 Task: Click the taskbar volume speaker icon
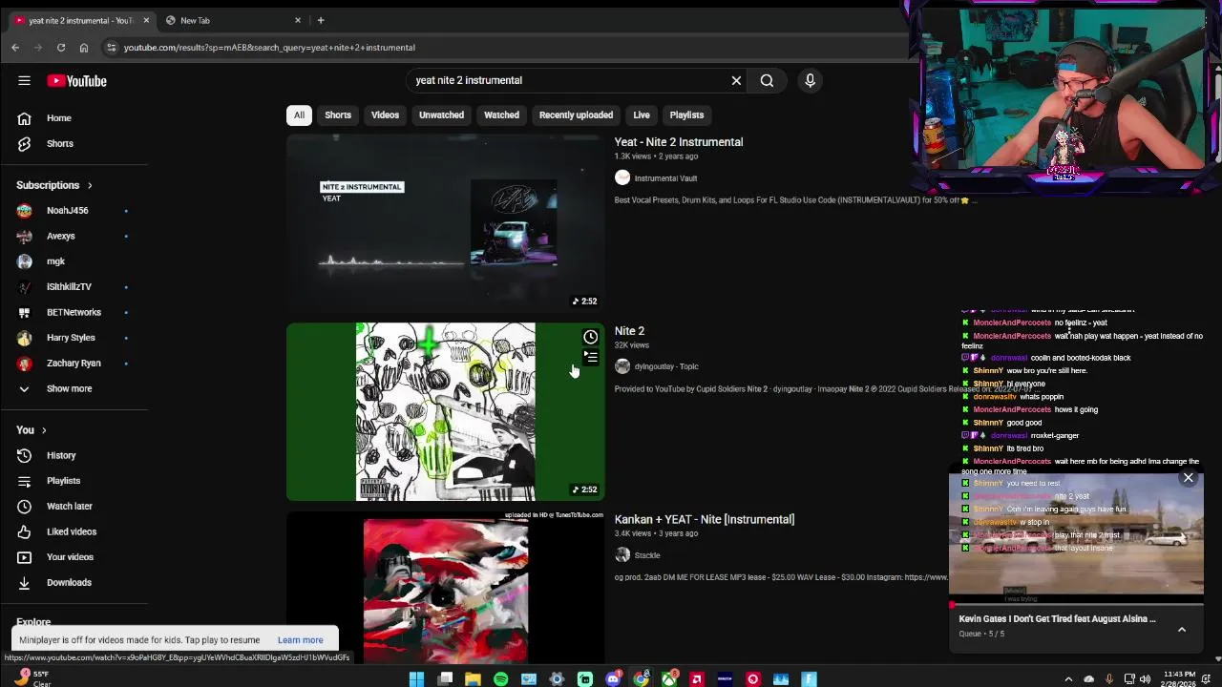pos(1145,679)
